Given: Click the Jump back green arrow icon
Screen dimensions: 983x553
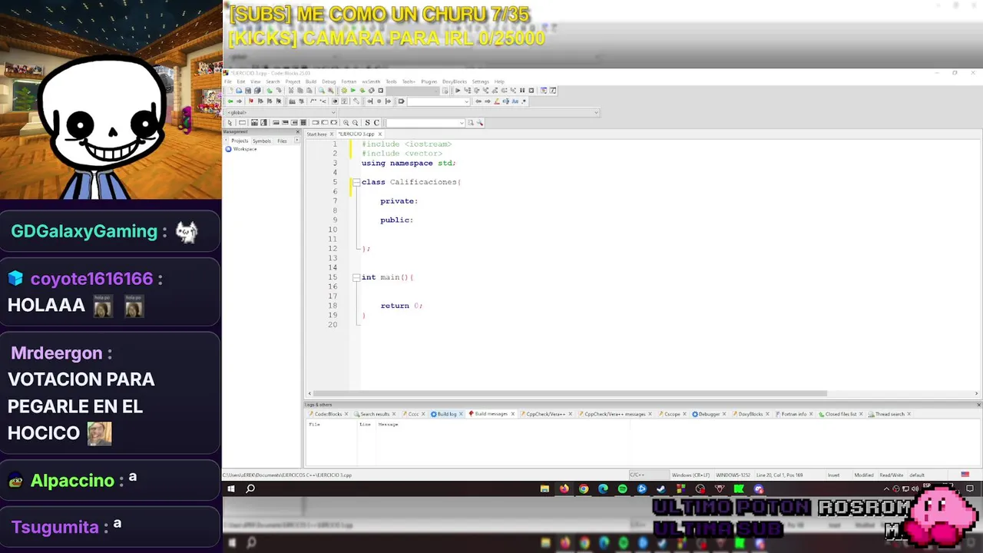Looking at the screenshot, I should pos(230,101).
